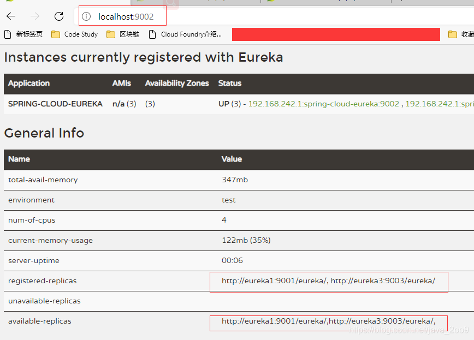Open the 收藏 bookmark folder

click(x=461, y=34)
